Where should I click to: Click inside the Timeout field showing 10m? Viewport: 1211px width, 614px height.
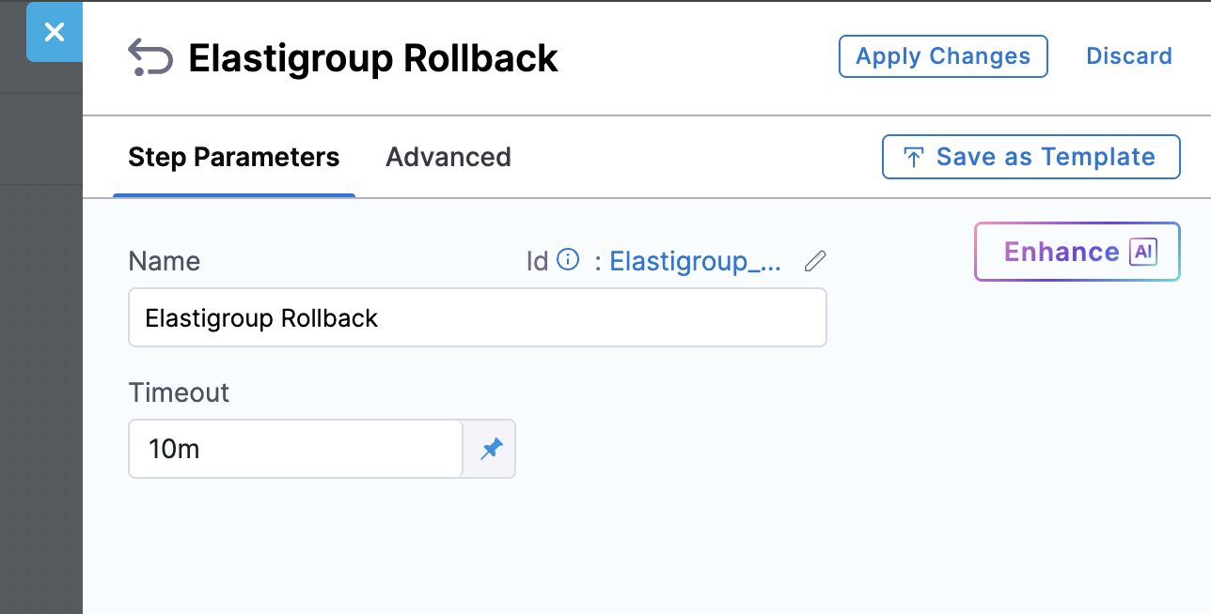tap(295, 449)
